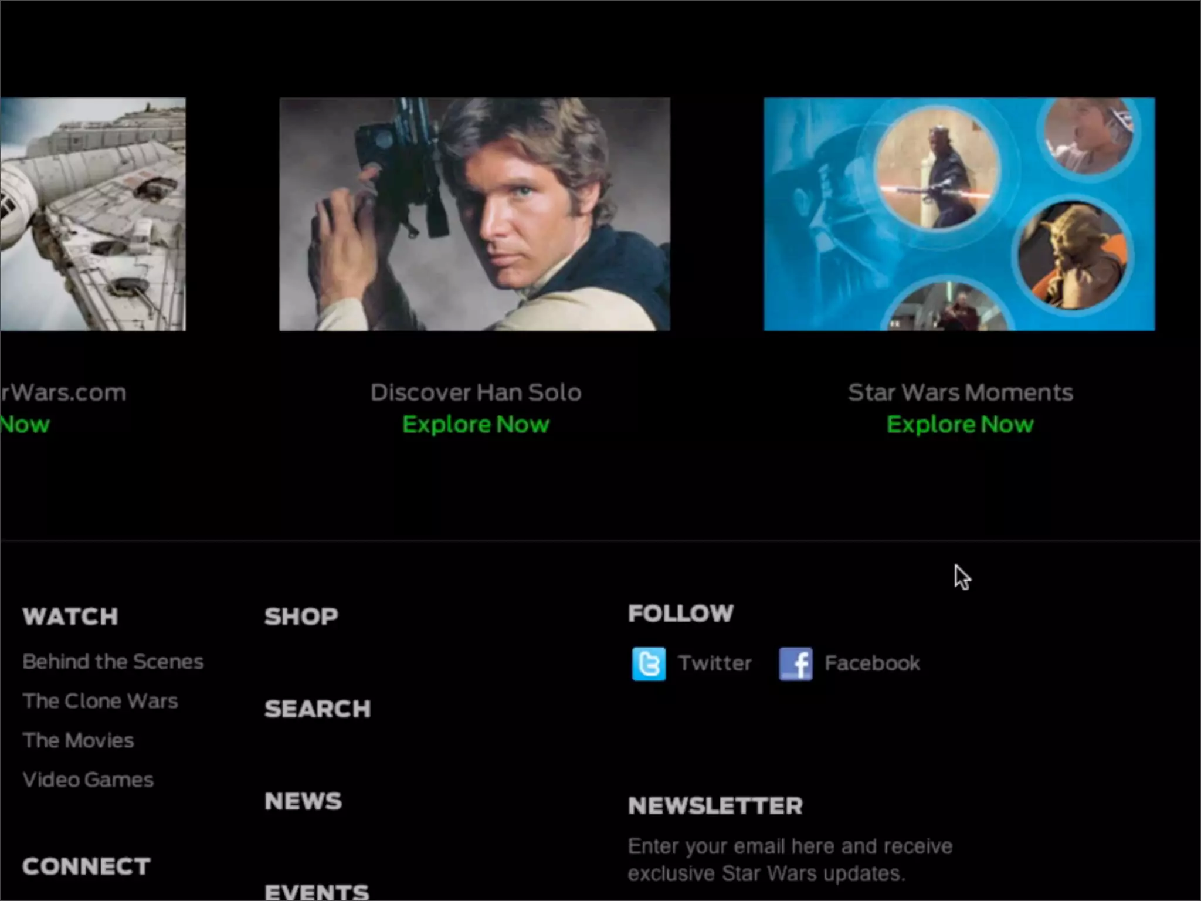This screenshot has height=901, width=1201.
Task: Click Explore Now under Discover Han Solo
Action: point(476,424)
